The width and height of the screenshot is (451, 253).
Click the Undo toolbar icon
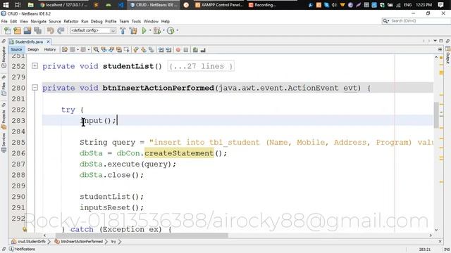pos(51,30)
